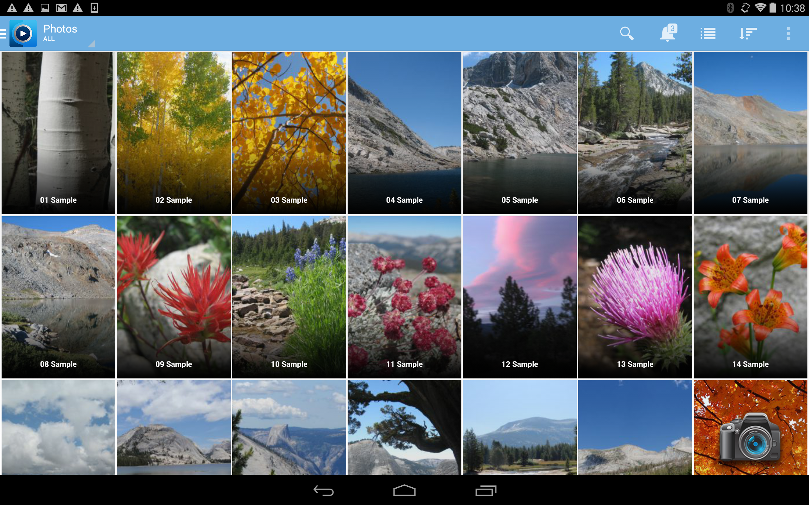Open the 03 Sample yellow leaves photo

[x=289, y=133]
